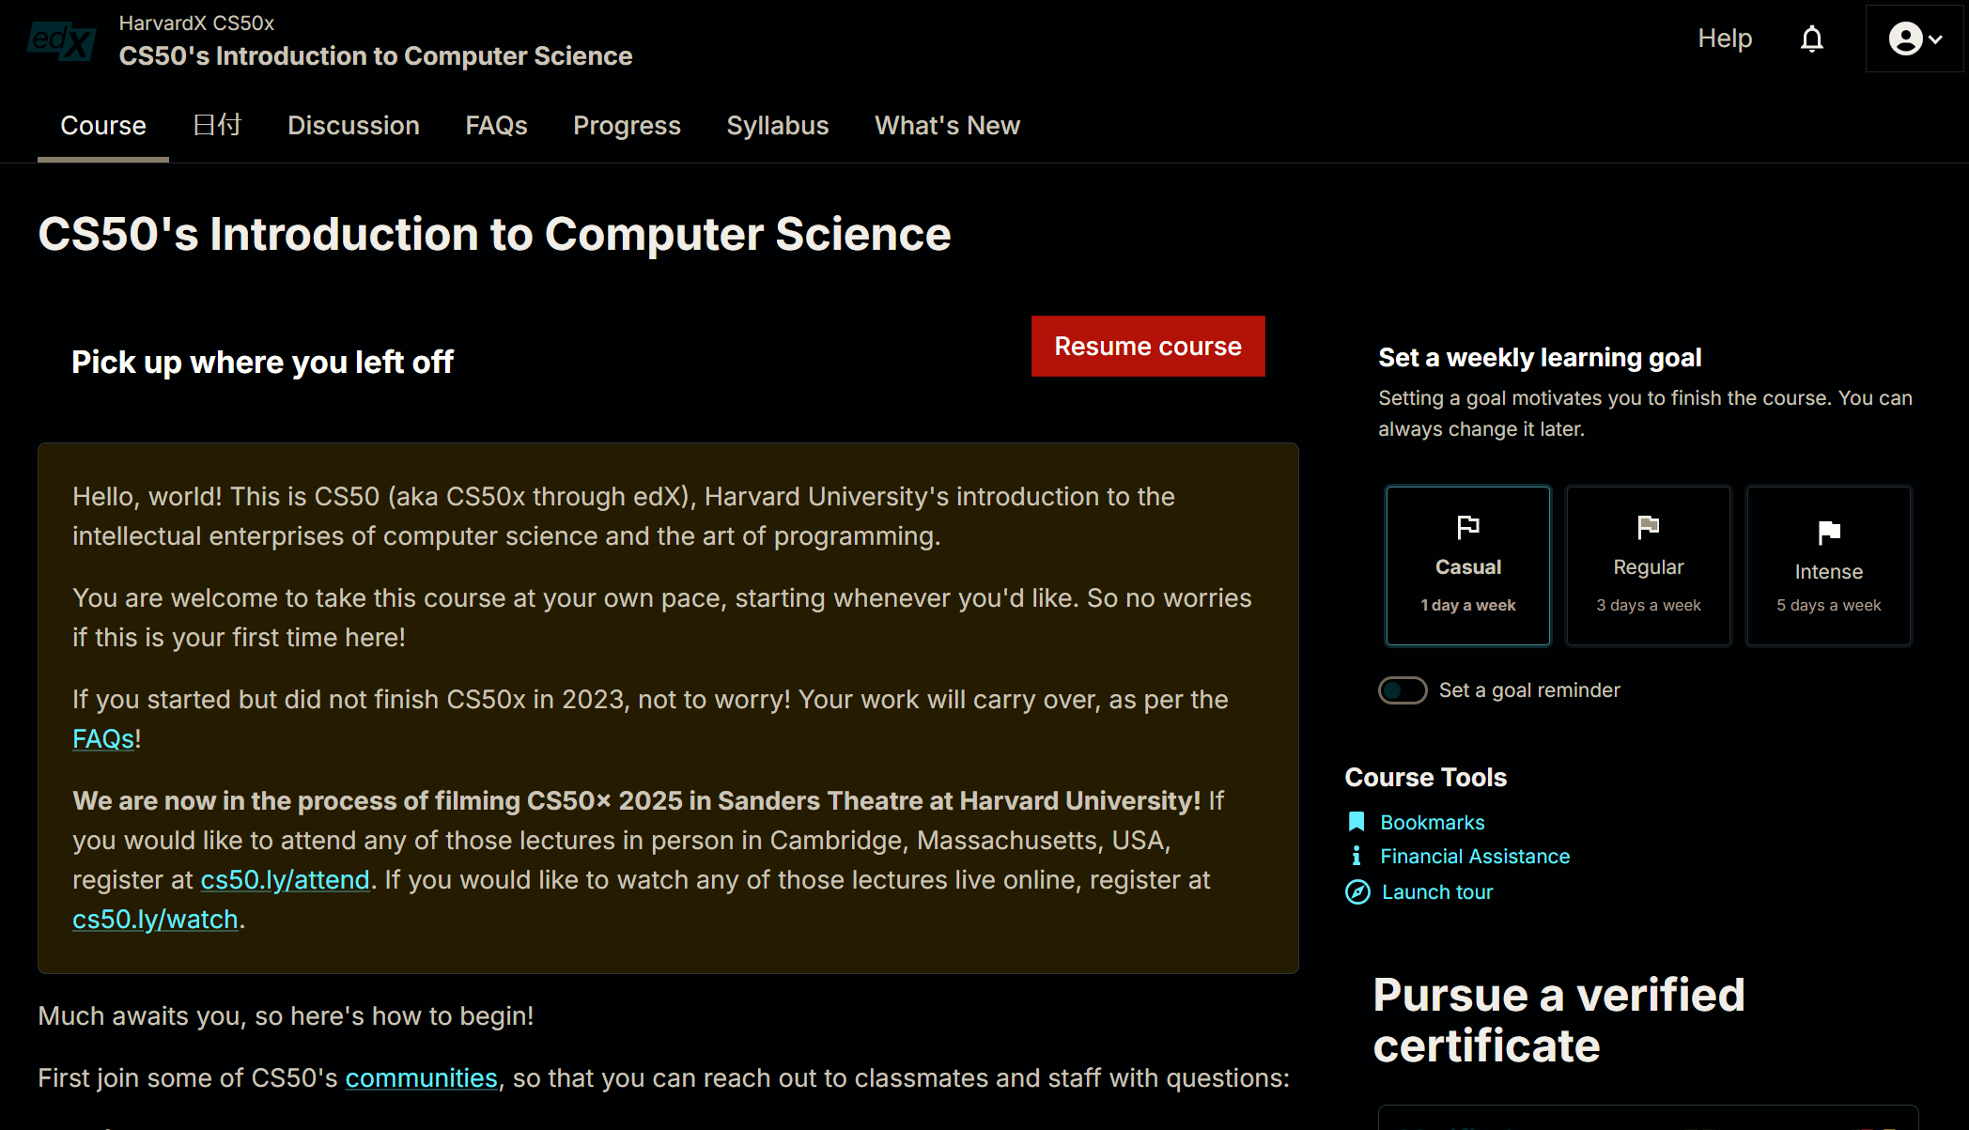Screen dimensions: 1969x1130
Task: Click the Intense goal flag icon
Action: pos(1828,533)
